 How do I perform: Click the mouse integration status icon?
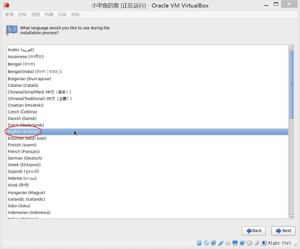[257, 243]
